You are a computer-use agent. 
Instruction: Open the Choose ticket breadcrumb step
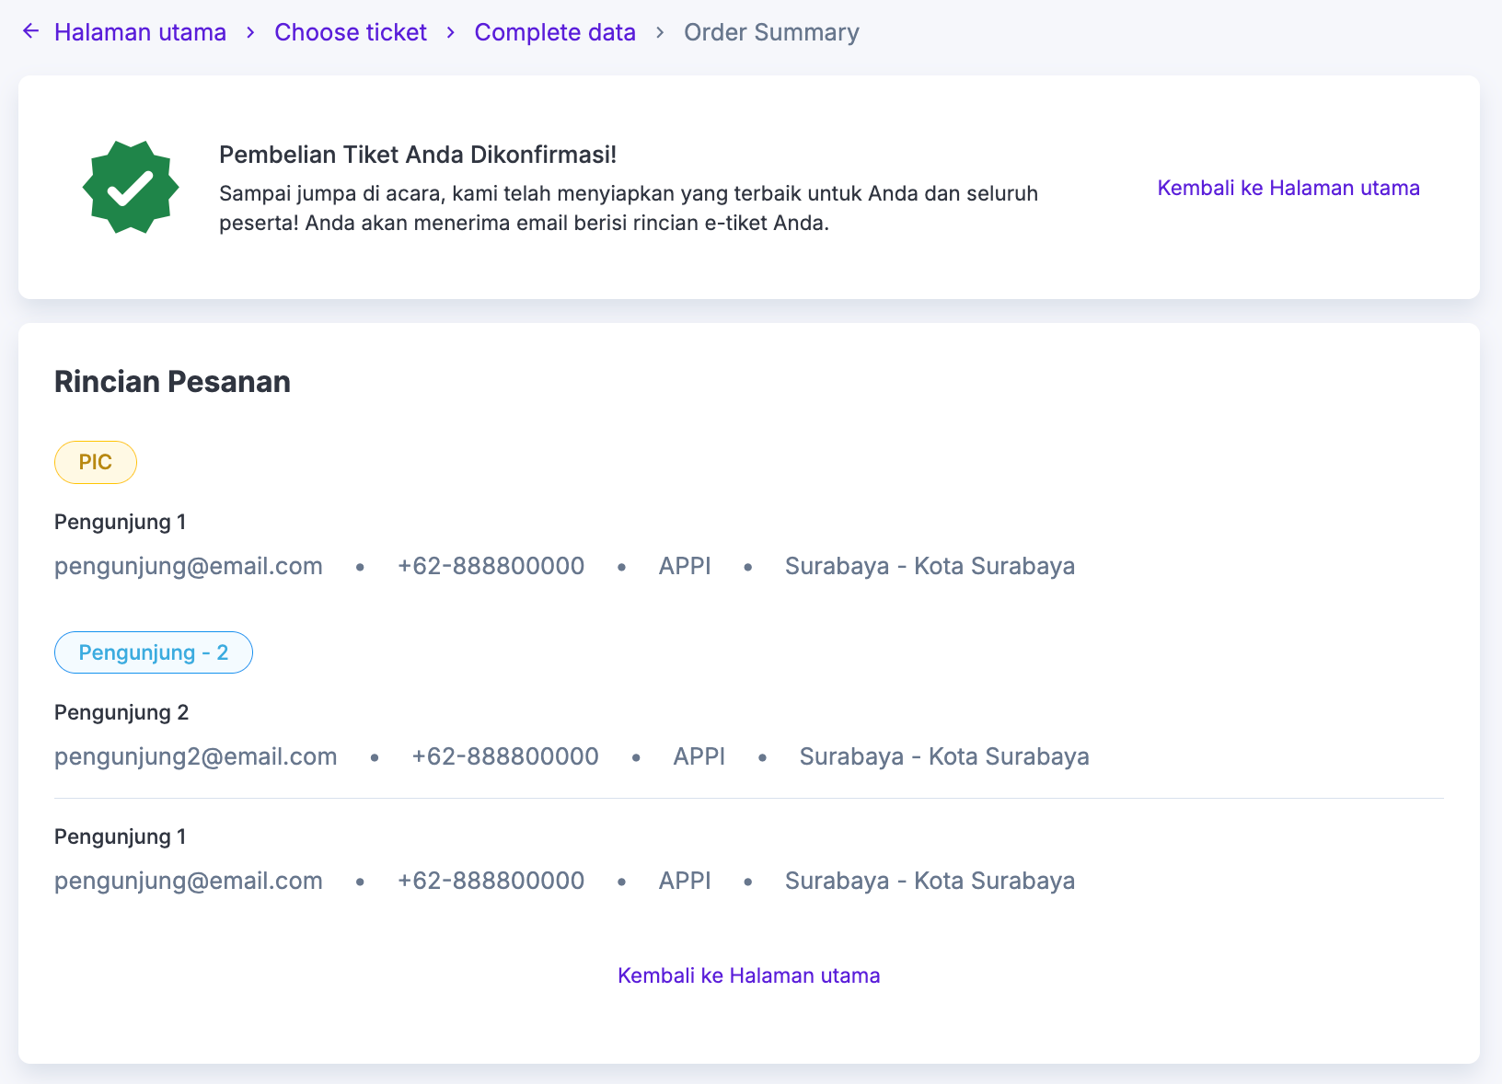(x=351, y=32)
